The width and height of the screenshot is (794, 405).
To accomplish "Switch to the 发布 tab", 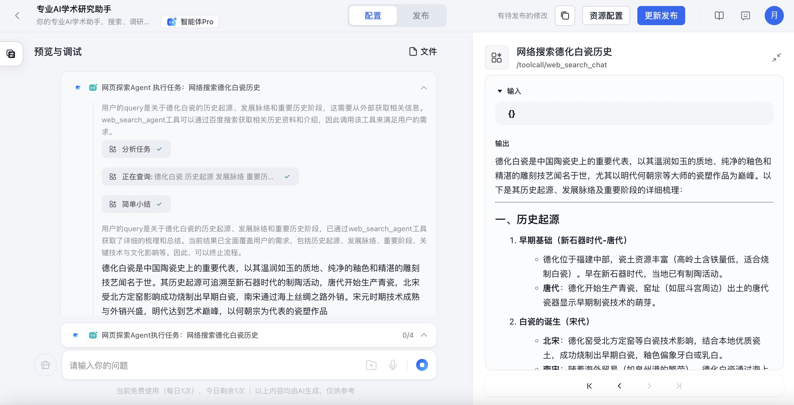I will click(420, 16).
